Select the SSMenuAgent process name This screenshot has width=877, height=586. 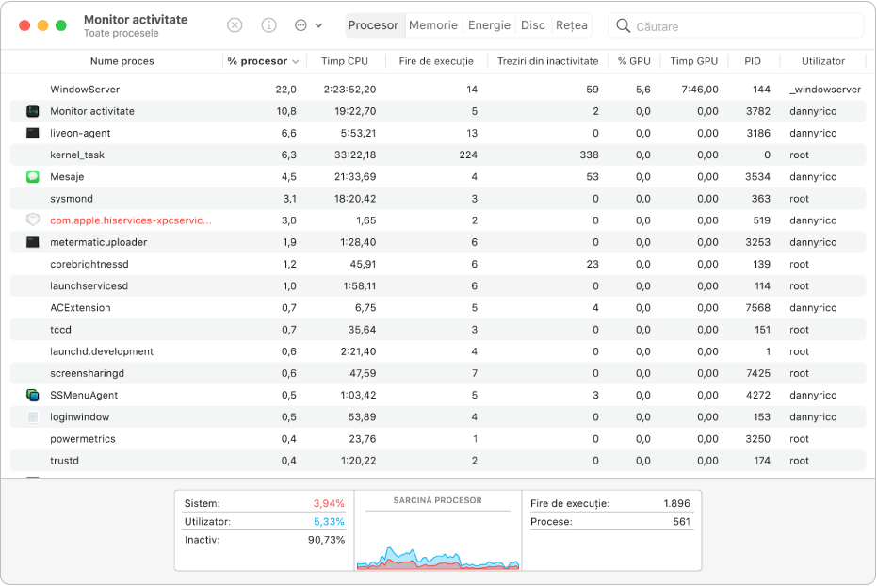coord(84,396)
